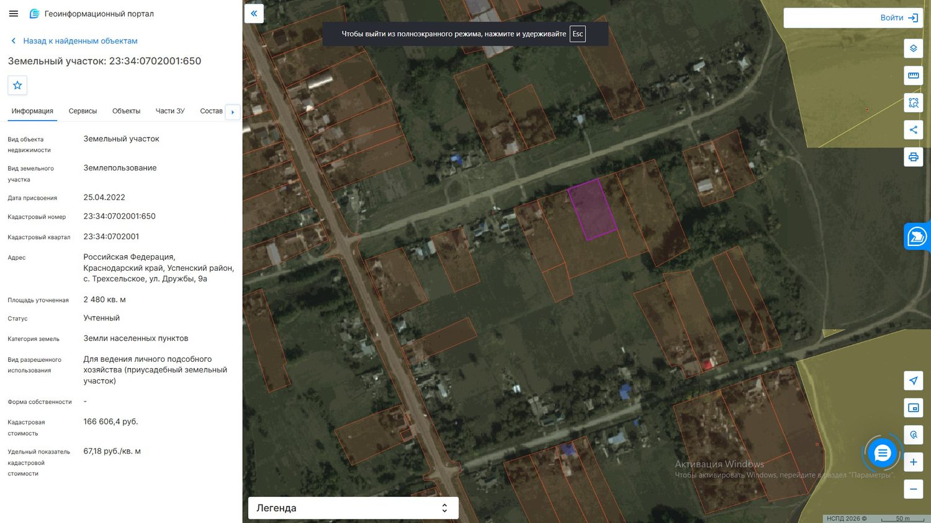This screenshot has height=523, width=931.
Task: Expand the Легенда panel
Action: pyautogui.click(x=353, y=508)
